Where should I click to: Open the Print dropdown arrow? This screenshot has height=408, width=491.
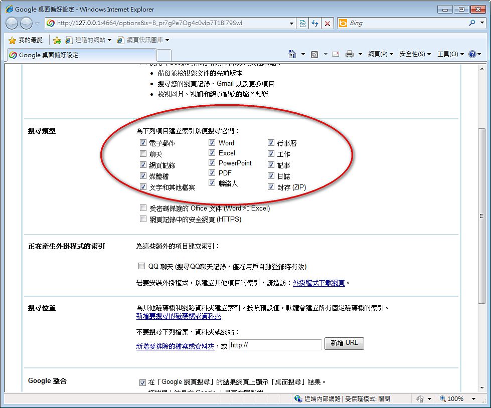360,55
